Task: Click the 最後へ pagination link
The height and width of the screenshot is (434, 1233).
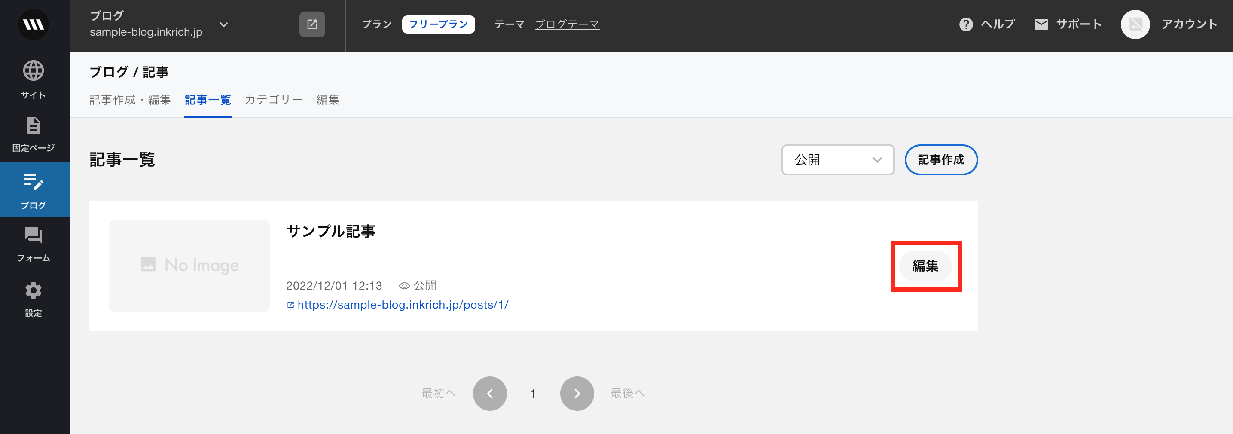Action: 628,393
